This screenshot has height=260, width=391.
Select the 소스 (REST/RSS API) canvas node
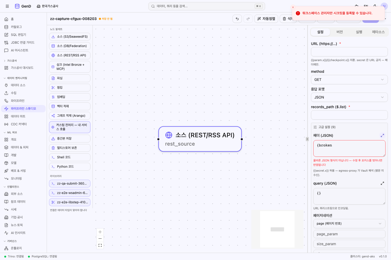click(200, 139)
